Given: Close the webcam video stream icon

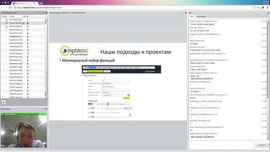Looking at the screenshot, I should tap(46, 114).
